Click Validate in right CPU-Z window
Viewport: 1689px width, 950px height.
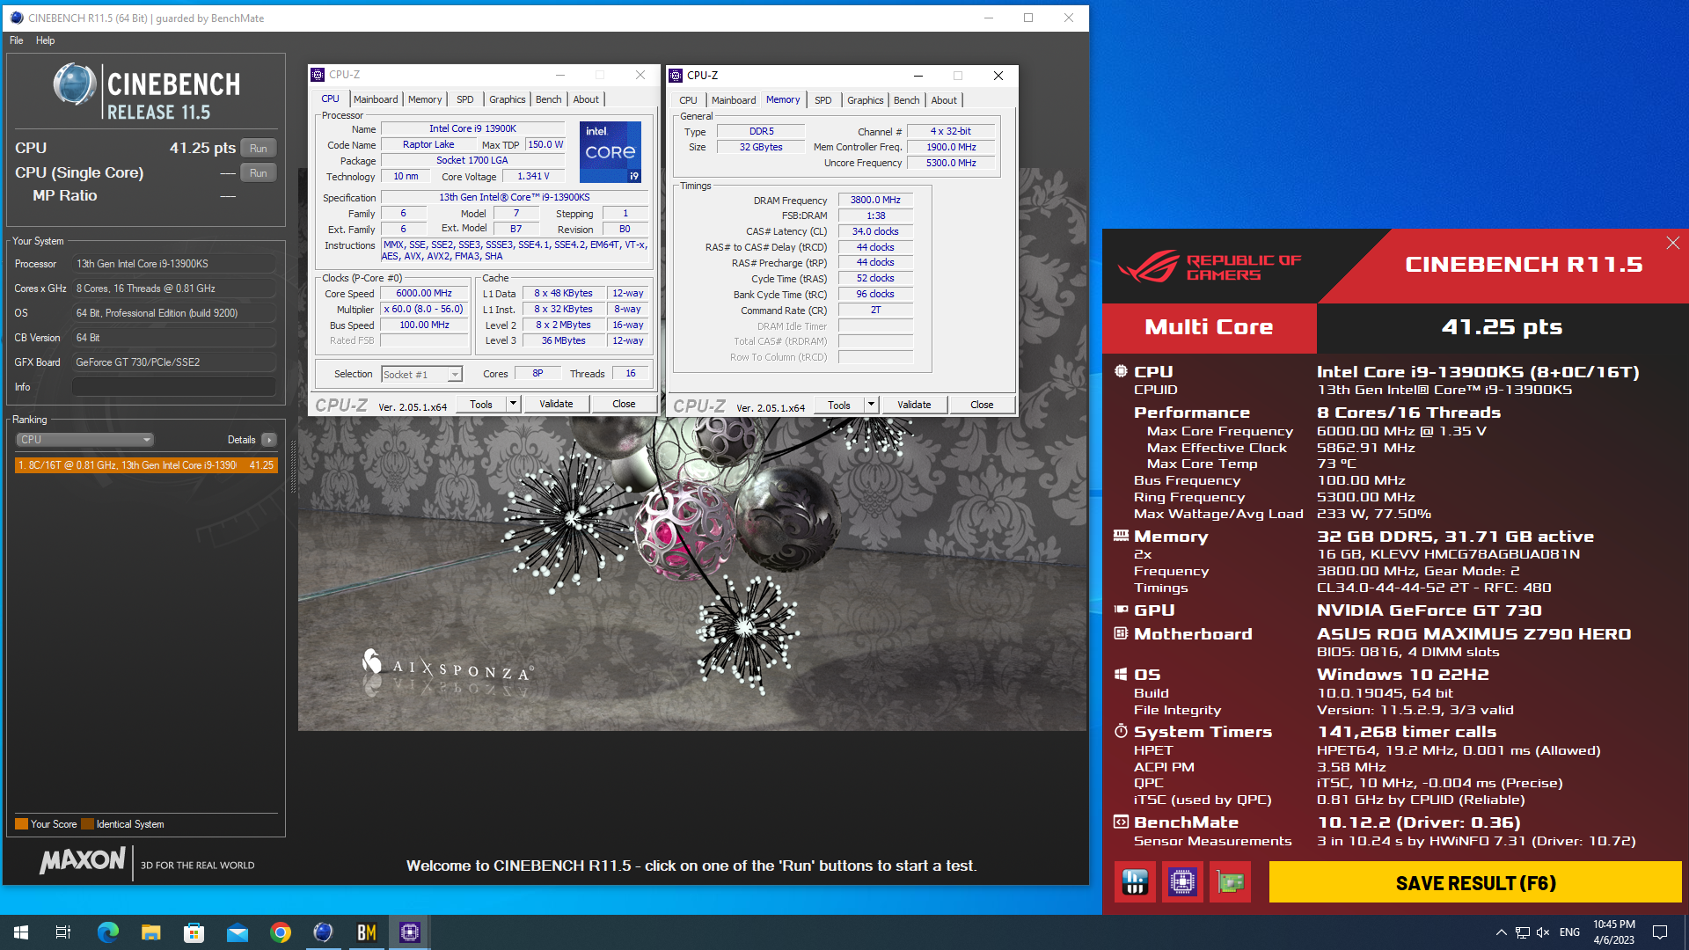tap(914, 405)
